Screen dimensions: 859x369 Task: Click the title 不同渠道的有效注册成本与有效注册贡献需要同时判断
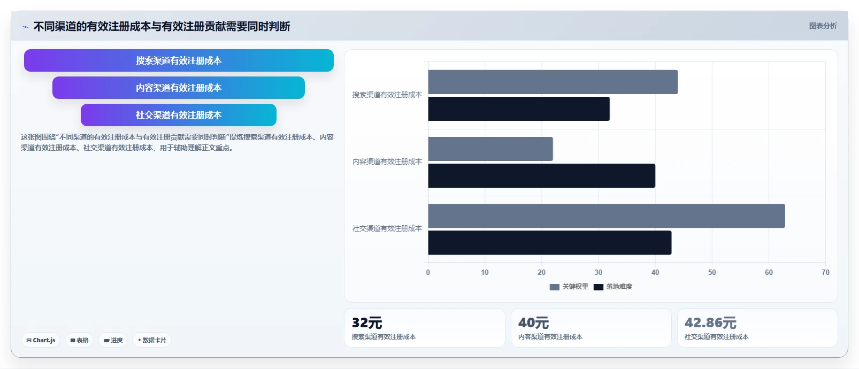162,26
